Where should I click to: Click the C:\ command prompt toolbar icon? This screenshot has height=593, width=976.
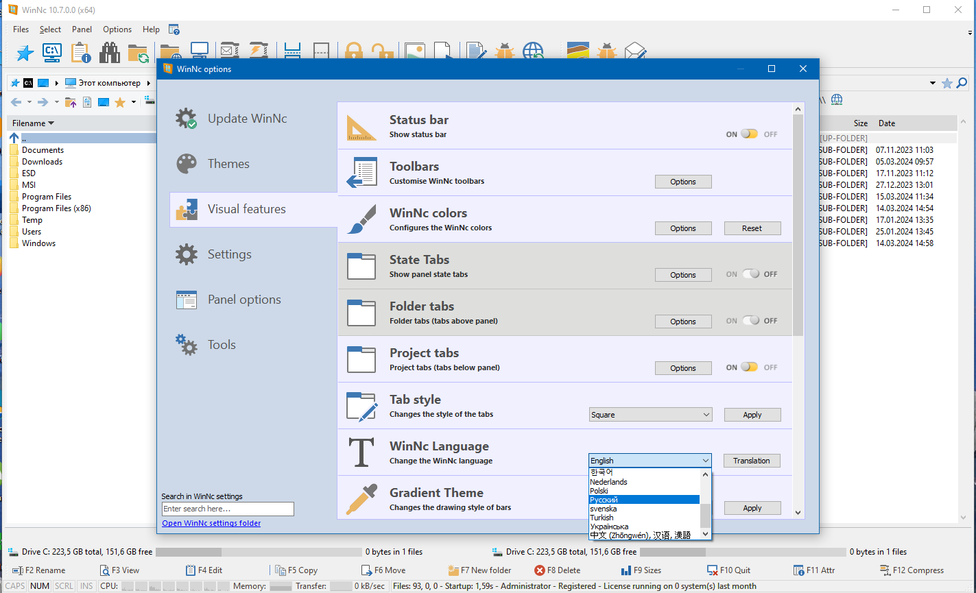point(52,52)
